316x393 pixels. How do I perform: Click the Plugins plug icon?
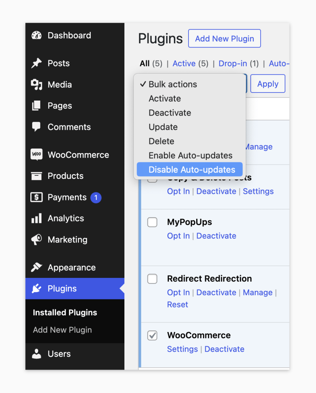(x=36, y=289)
